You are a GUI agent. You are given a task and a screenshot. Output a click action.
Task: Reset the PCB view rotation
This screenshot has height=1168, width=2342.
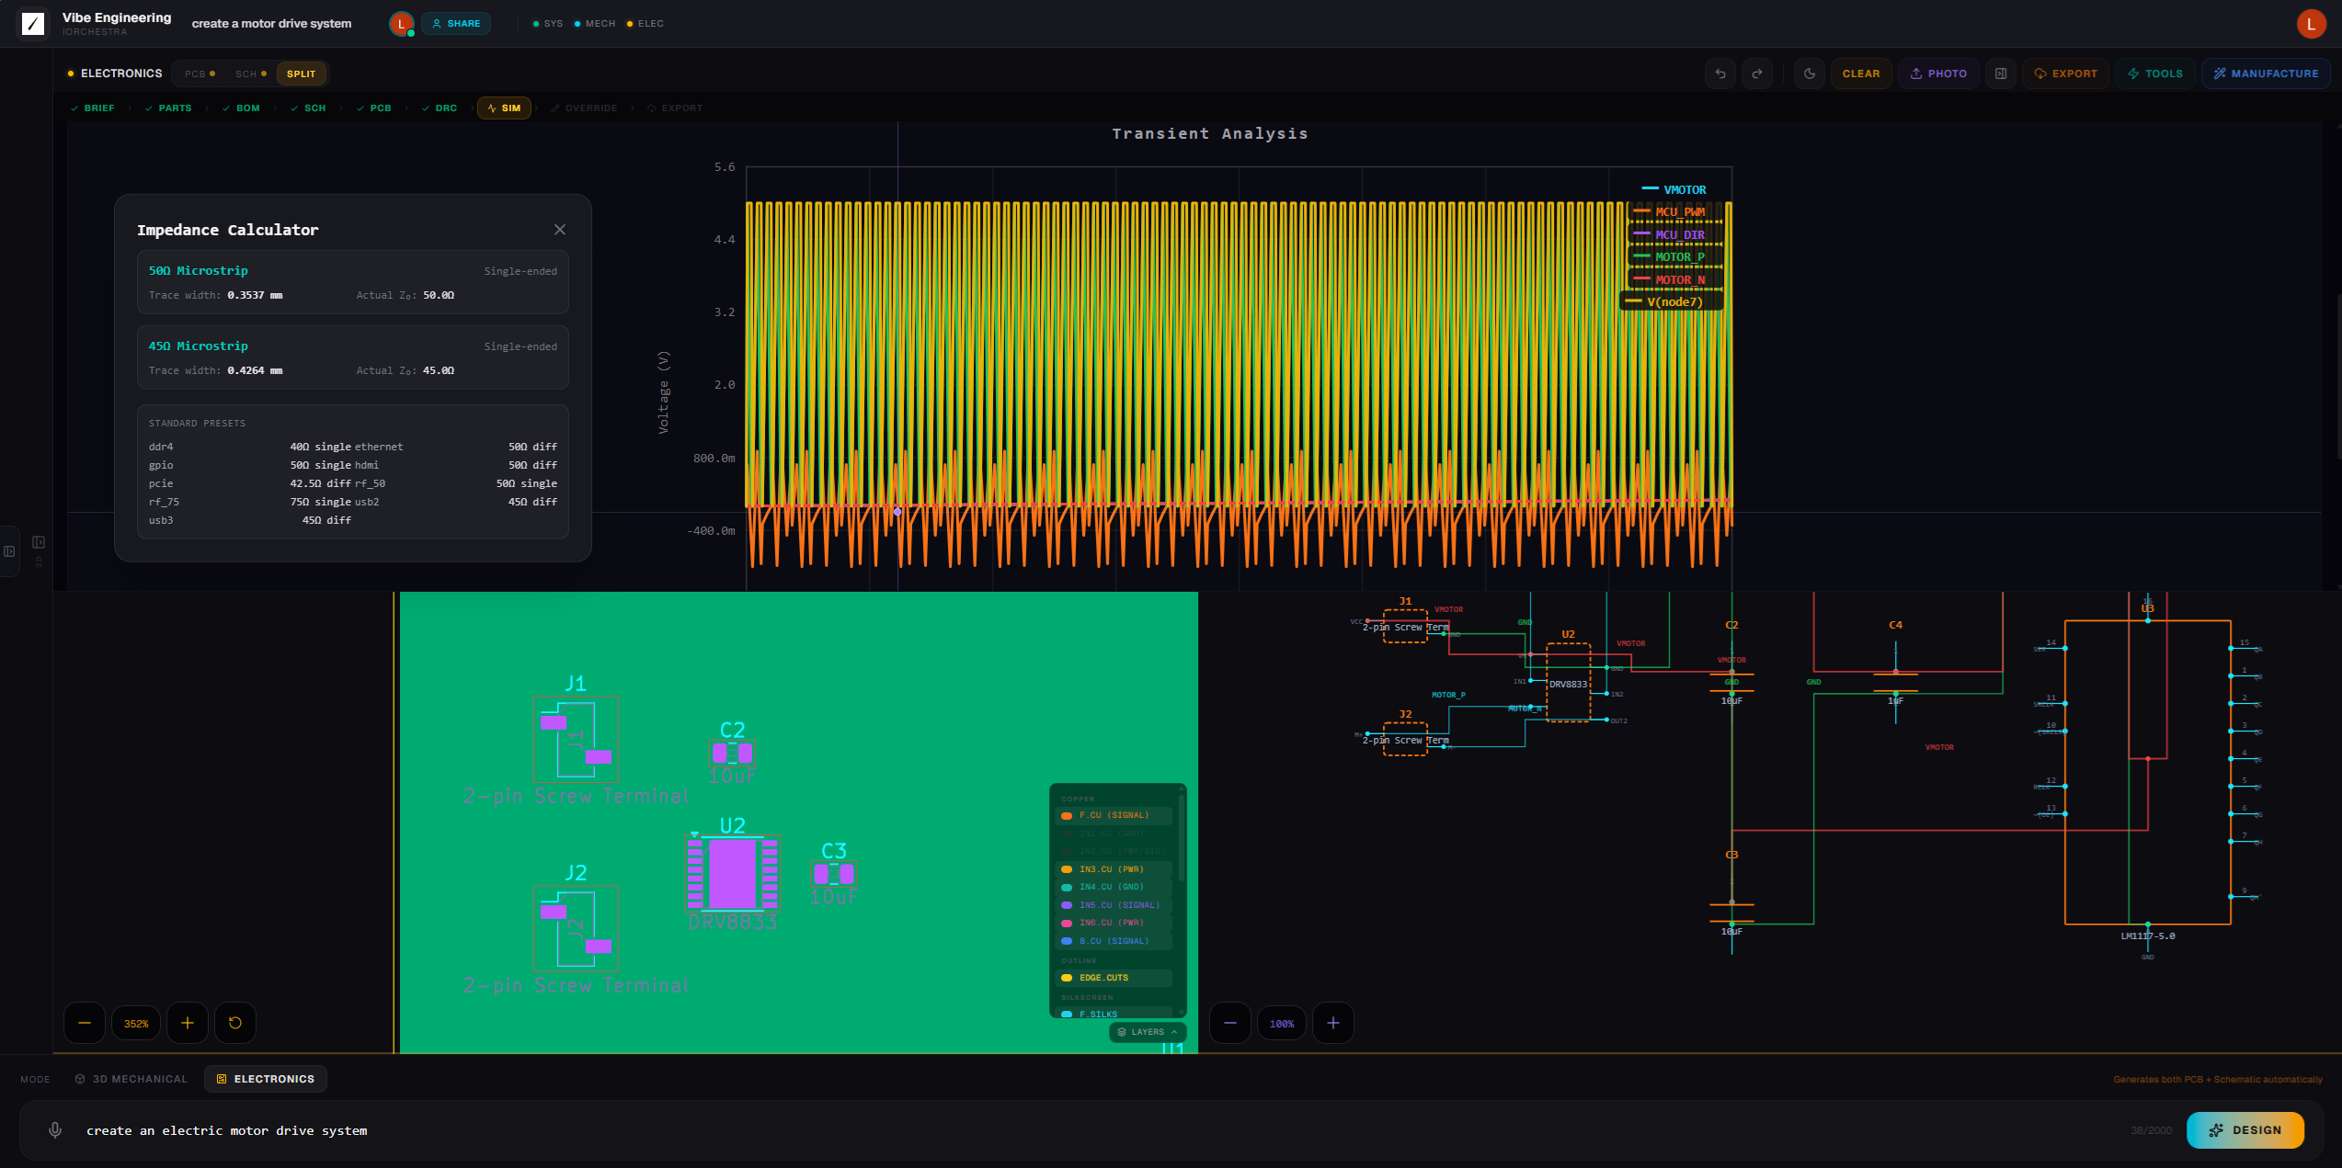coord(235,1023)
